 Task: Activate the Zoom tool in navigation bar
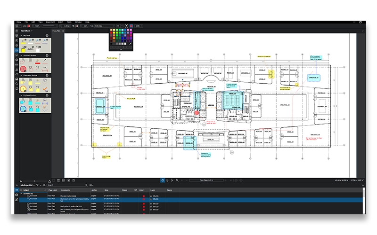(177, 180)
